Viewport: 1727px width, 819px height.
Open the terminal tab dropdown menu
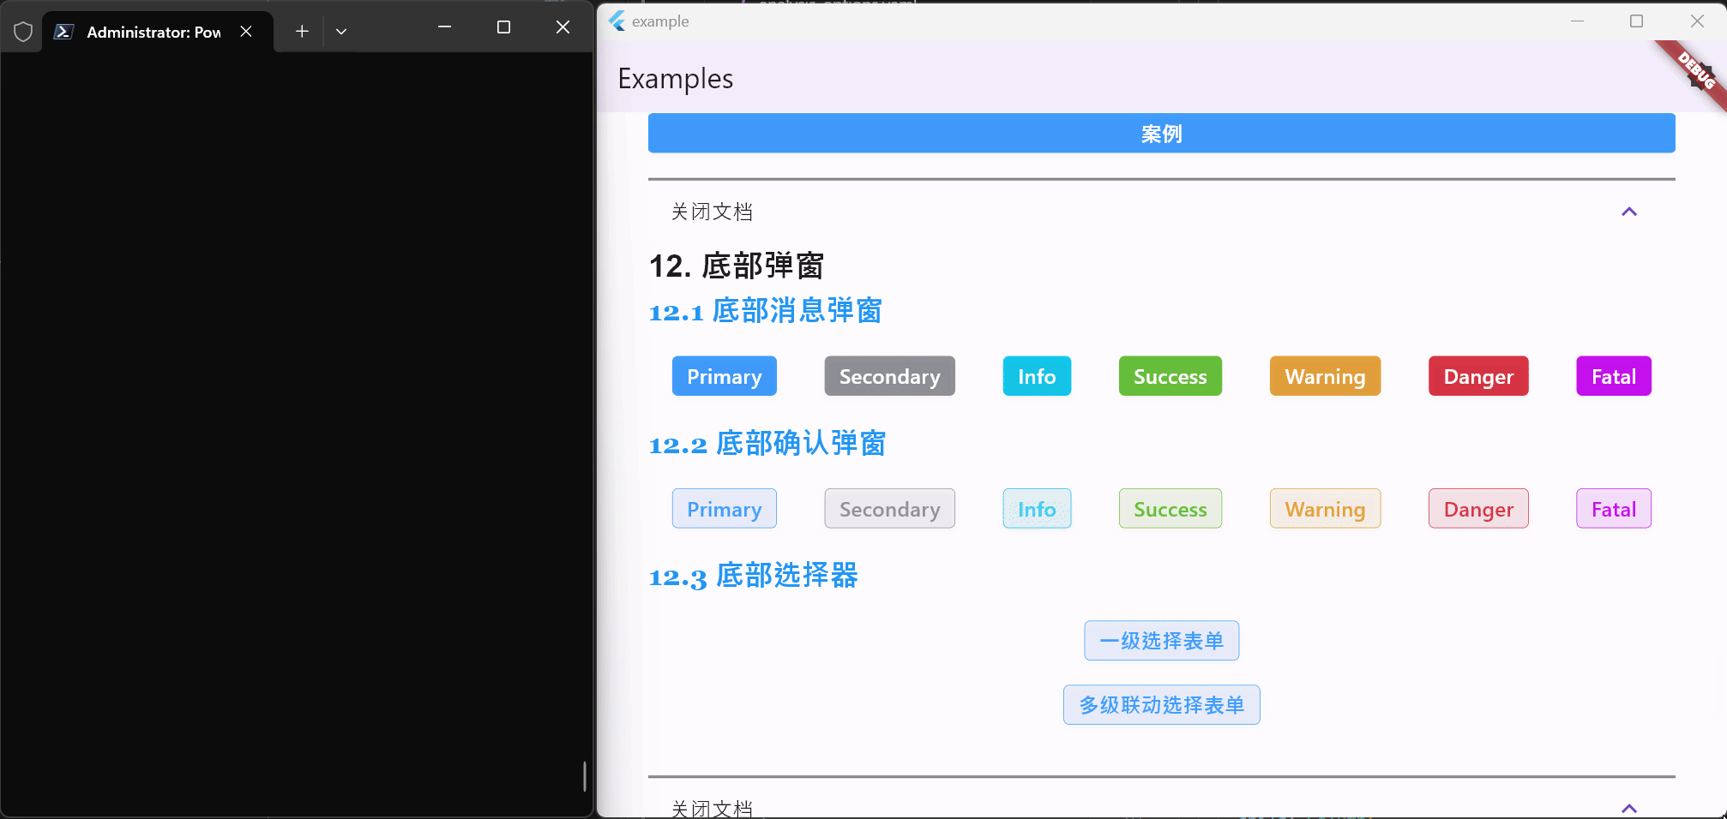(x=341, y=30)
